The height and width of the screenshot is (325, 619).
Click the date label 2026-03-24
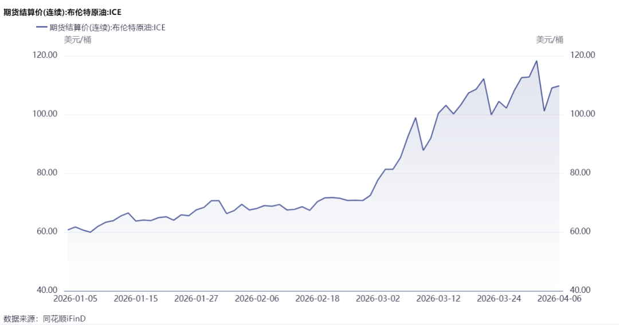pyautogui.click(x=499, y=299)
